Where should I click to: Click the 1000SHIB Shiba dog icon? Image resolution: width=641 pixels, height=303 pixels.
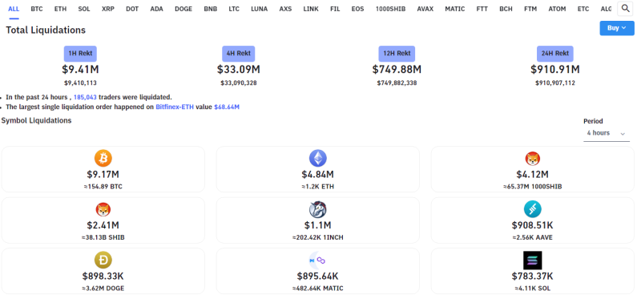pyautogui.click(x=532, y=159)
